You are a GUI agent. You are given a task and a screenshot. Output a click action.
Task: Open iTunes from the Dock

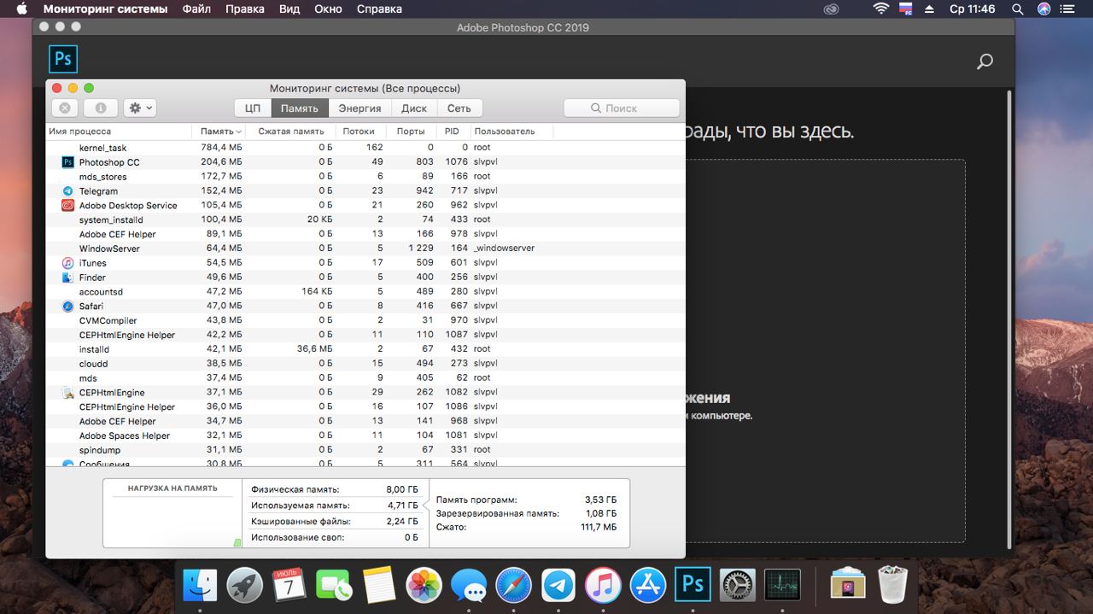point(603,586)
